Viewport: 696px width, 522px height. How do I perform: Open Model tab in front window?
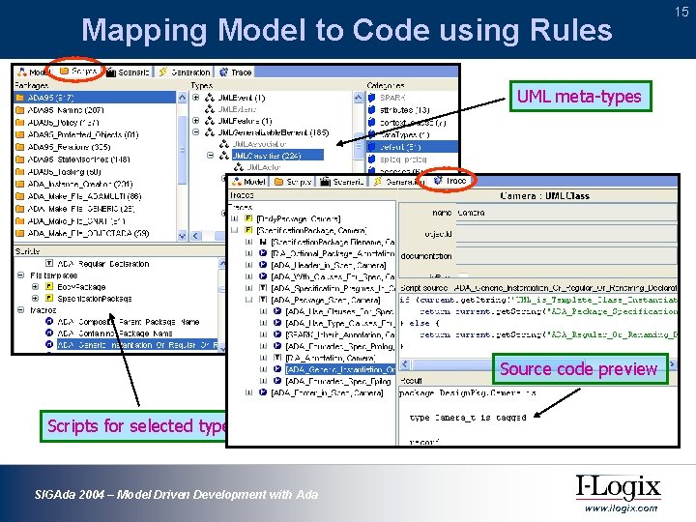[249, 181]
